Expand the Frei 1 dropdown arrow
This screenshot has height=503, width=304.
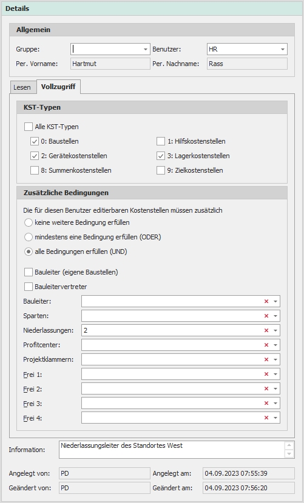pyautogui.click(x=275, y=374)
